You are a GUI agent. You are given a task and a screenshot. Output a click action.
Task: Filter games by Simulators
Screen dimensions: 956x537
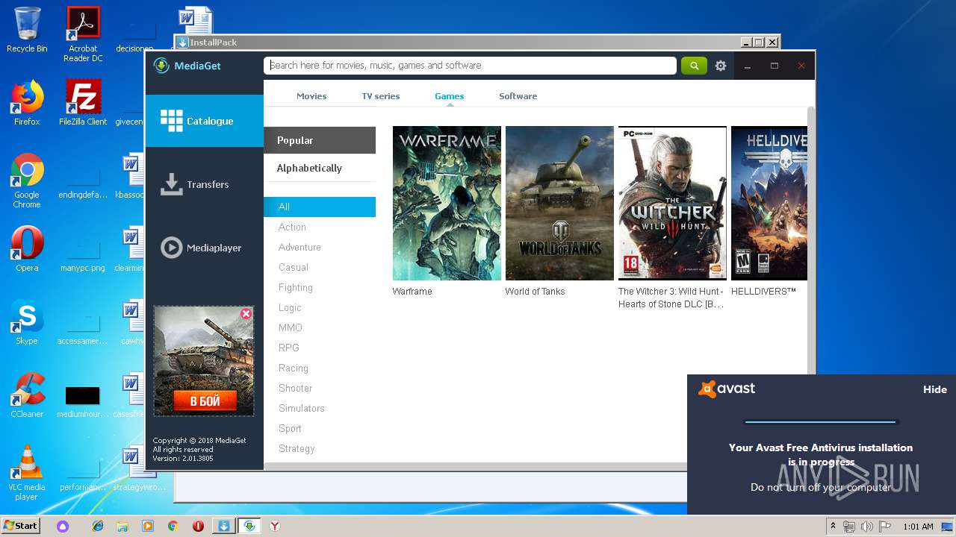tap(302, 408)
